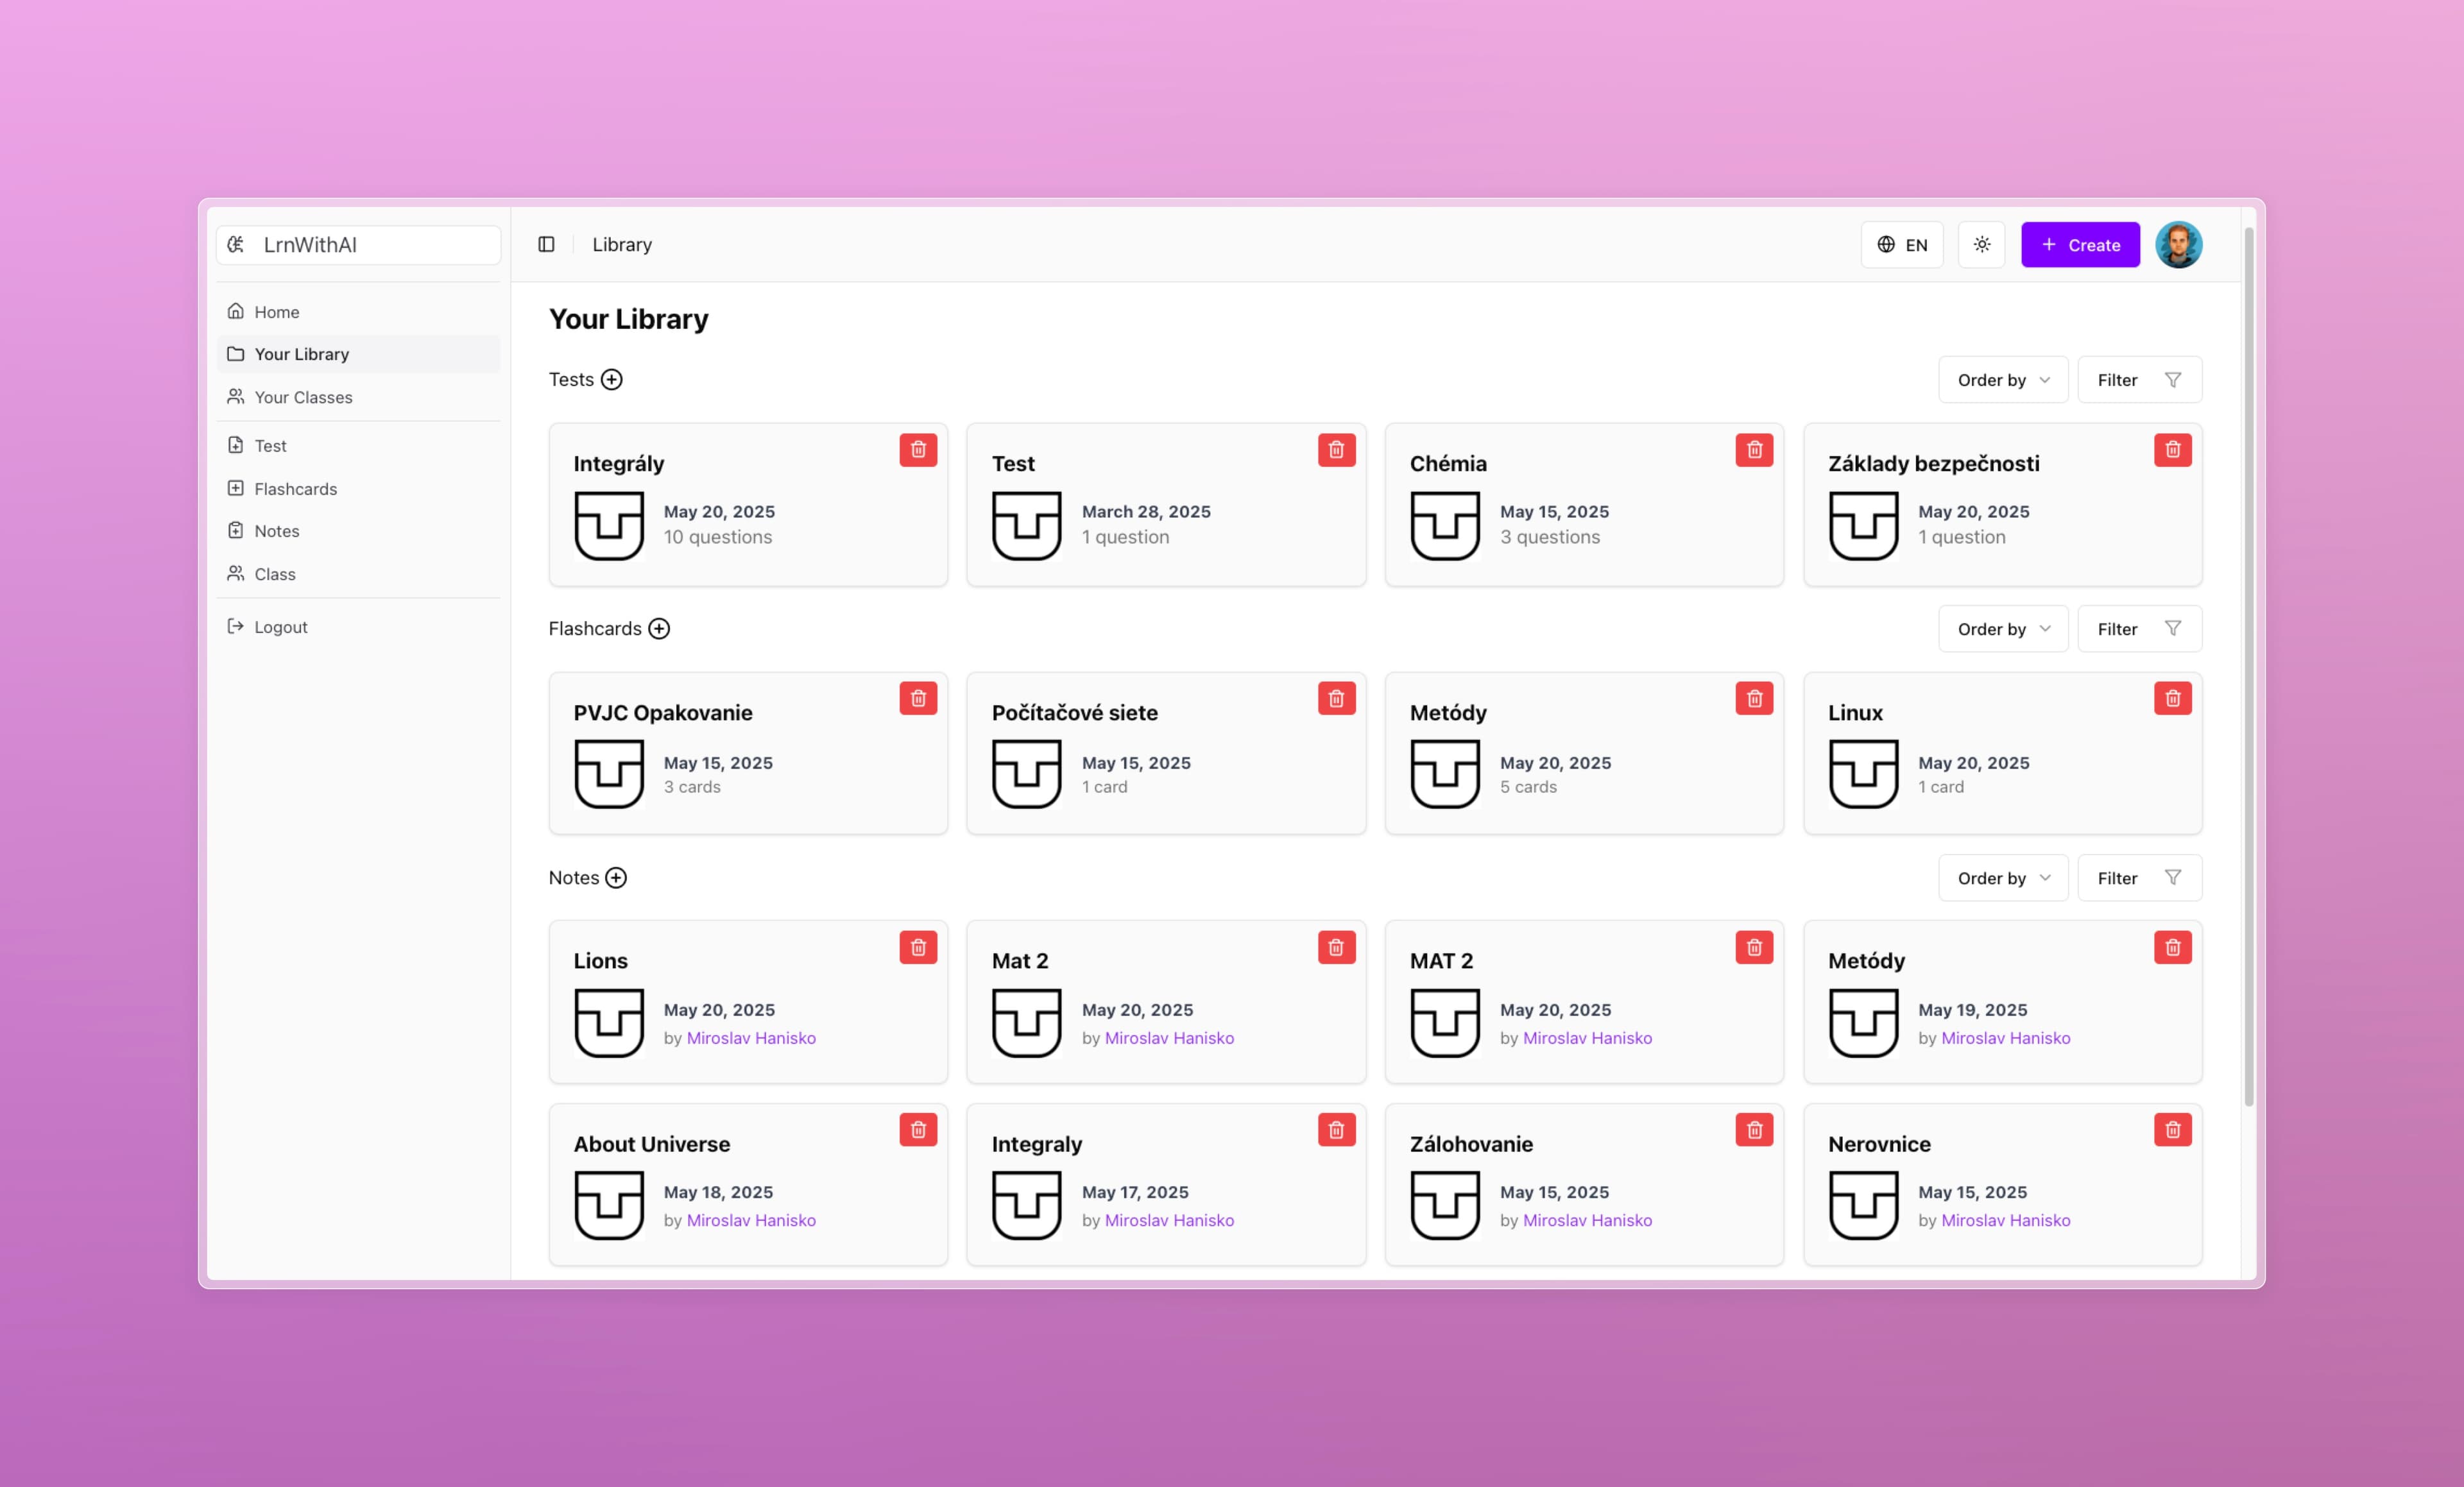Click the vertical page scrollbar
Viewport: 2464px width, 1487px height.
pos(2249,667)
